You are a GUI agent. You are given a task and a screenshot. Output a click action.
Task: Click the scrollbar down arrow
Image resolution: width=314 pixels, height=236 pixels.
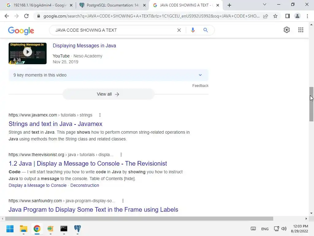point(311,213)
